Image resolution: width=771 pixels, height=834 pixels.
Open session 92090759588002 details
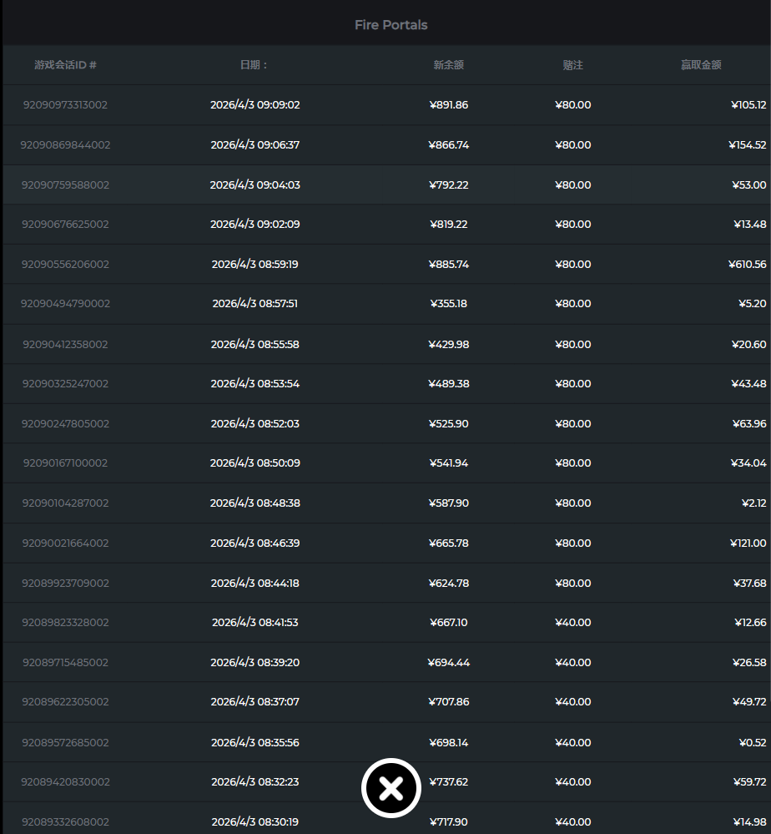[65, 185]
